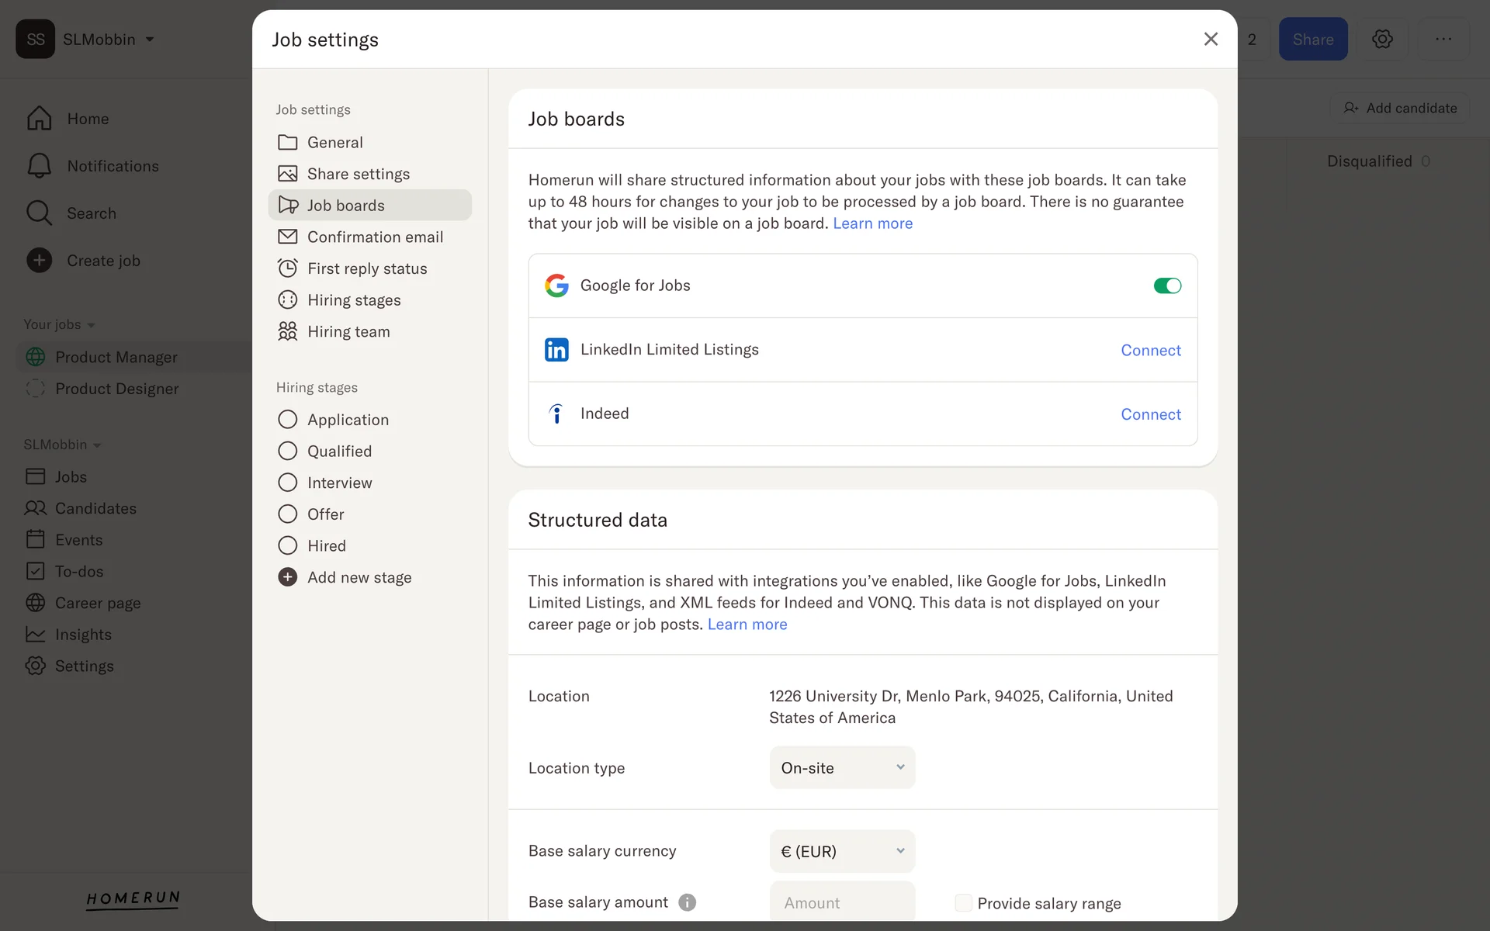Click the Indeed logo icon
1490x931 pixels.
556,414
